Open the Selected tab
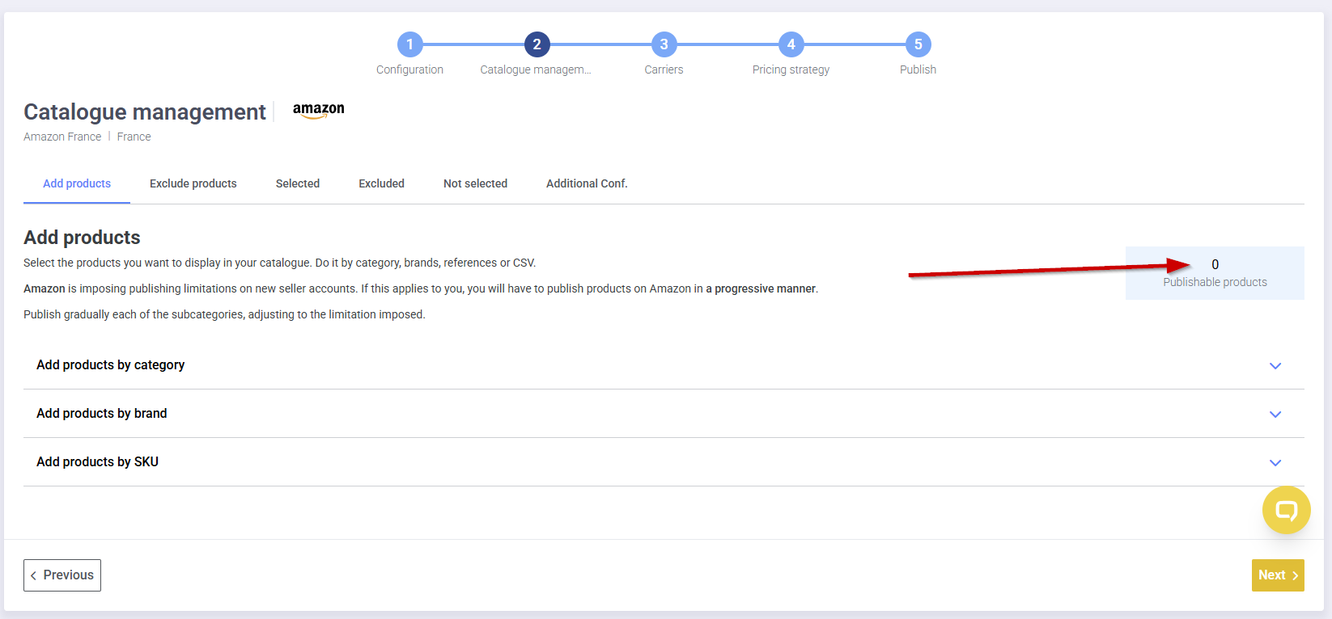This screenshot has height=619, width=1332. pyautogui.click(x=297, y=183)
